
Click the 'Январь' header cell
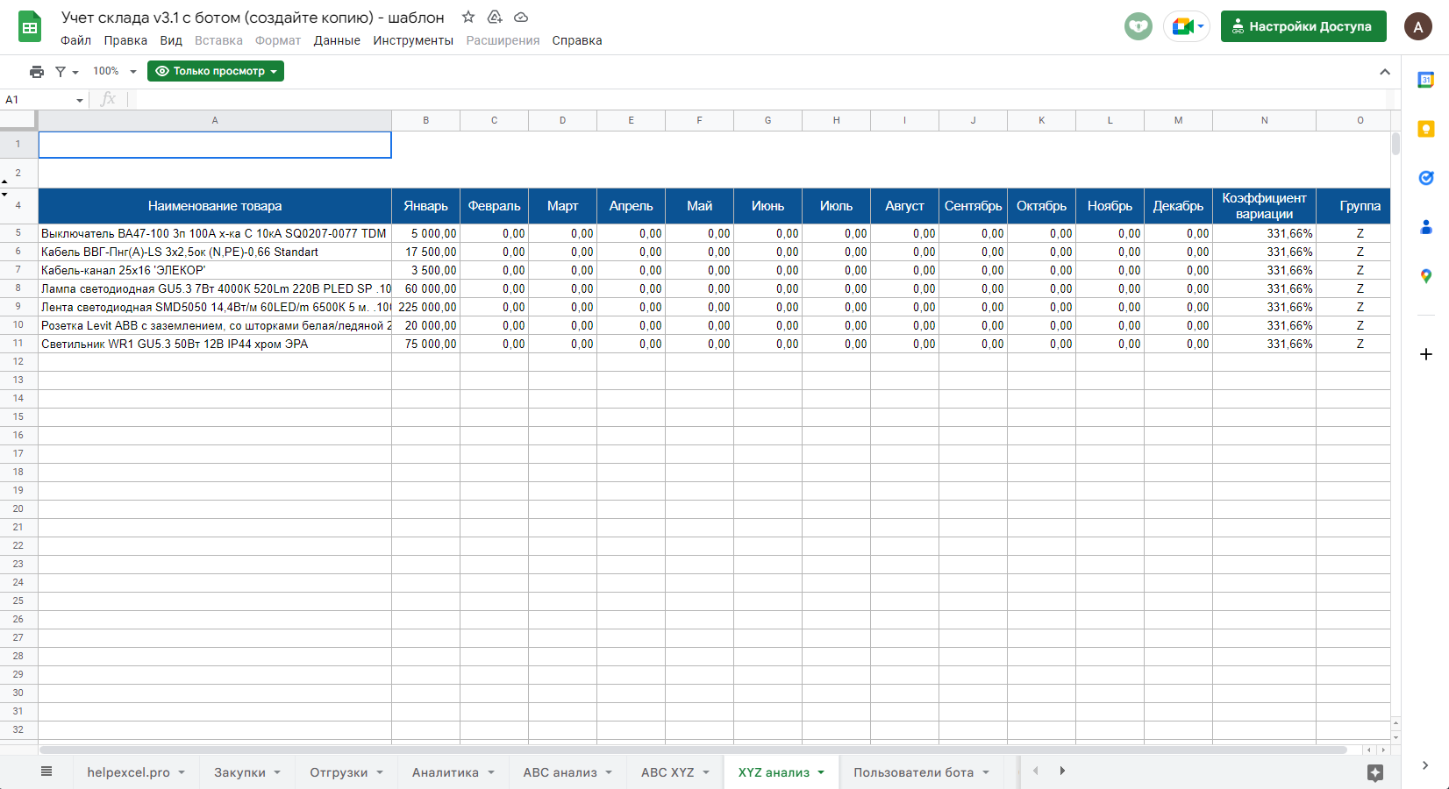point(425,206)
